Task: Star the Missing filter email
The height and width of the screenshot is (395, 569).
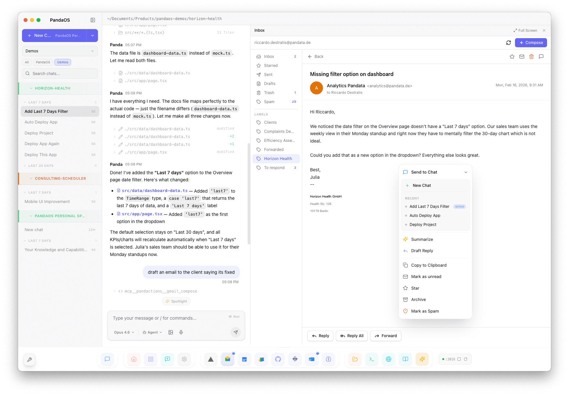Action: [x=512, y=56]
